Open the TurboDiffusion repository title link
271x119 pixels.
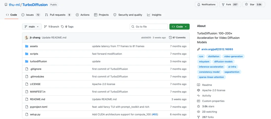(x=35, y=5)
